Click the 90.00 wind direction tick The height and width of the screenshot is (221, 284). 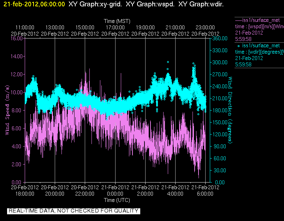click(x=220, y=146)
